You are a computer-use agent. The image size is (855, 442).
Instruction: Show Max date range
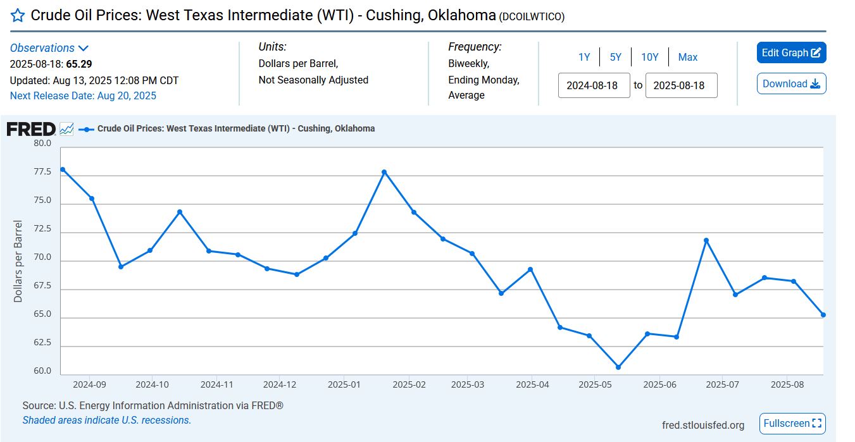(687, 57)
